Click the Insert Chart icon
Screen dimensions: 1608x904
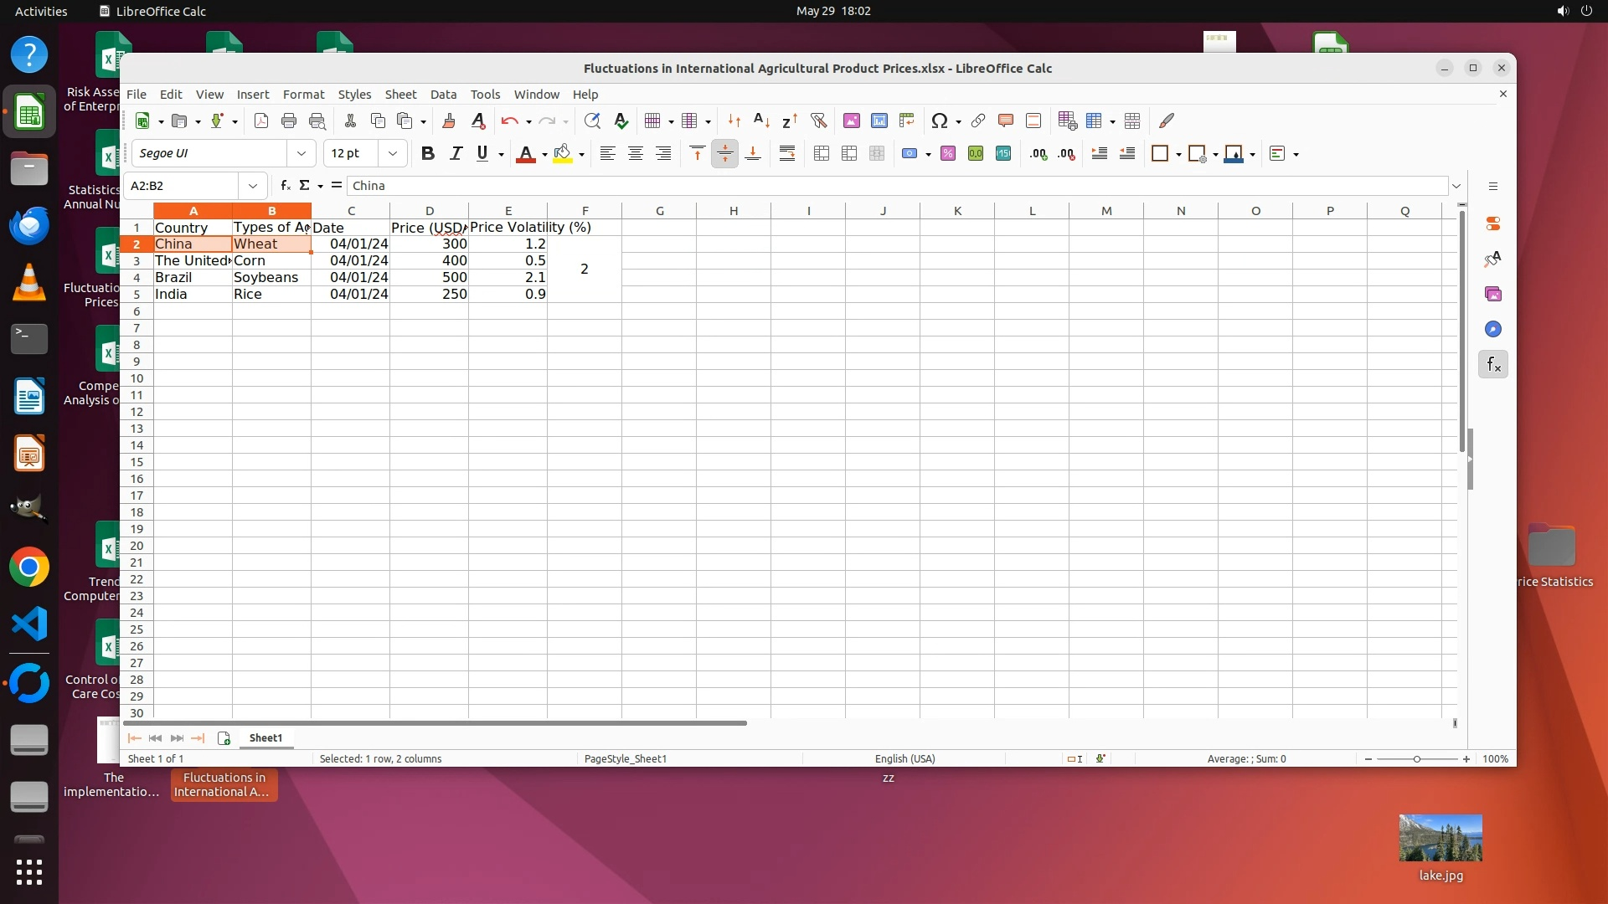point(879,121)
